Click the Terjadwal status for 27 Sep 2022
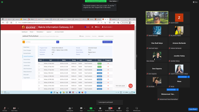This screenshot has height=112, width=199. click(x=99, y=70)
